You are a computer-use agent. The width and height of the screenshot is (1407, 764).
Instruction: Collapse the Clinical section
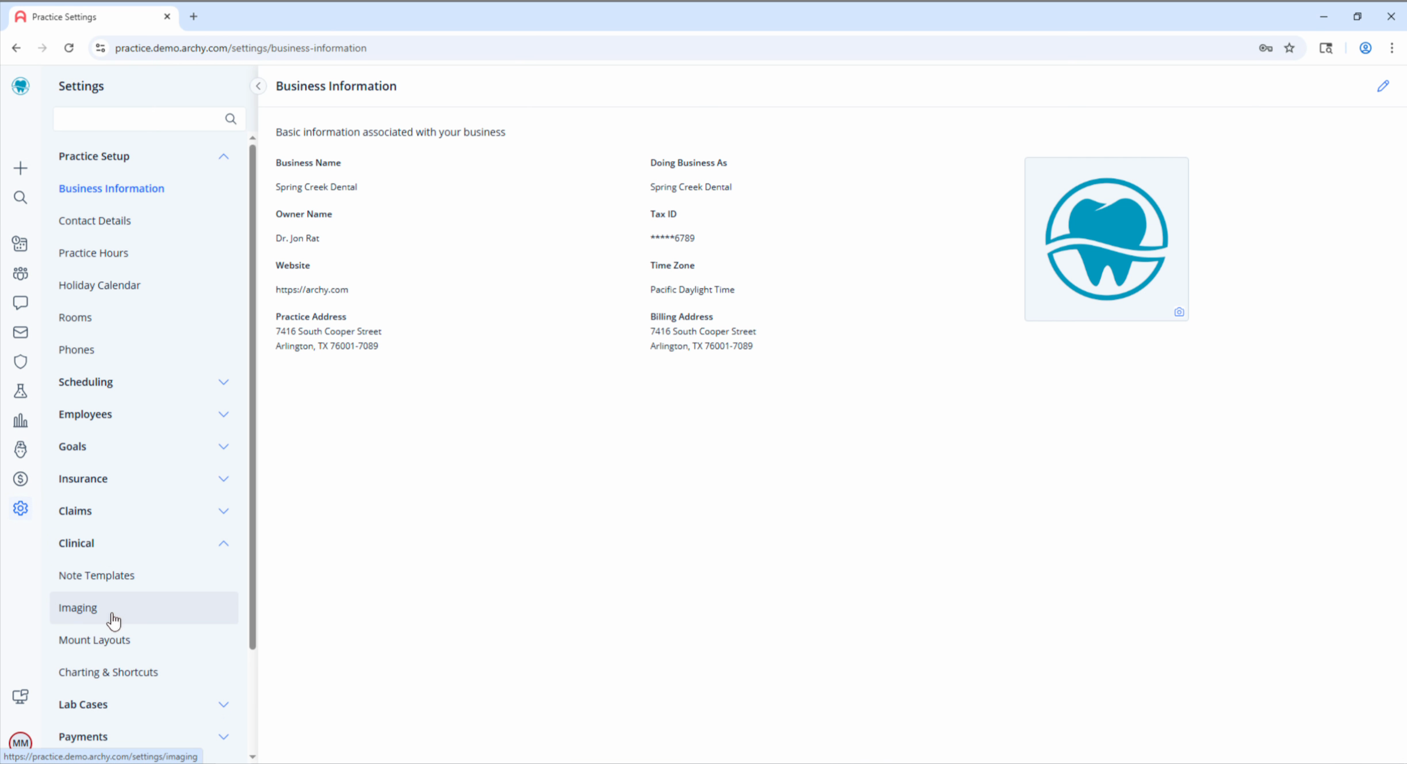224,543
